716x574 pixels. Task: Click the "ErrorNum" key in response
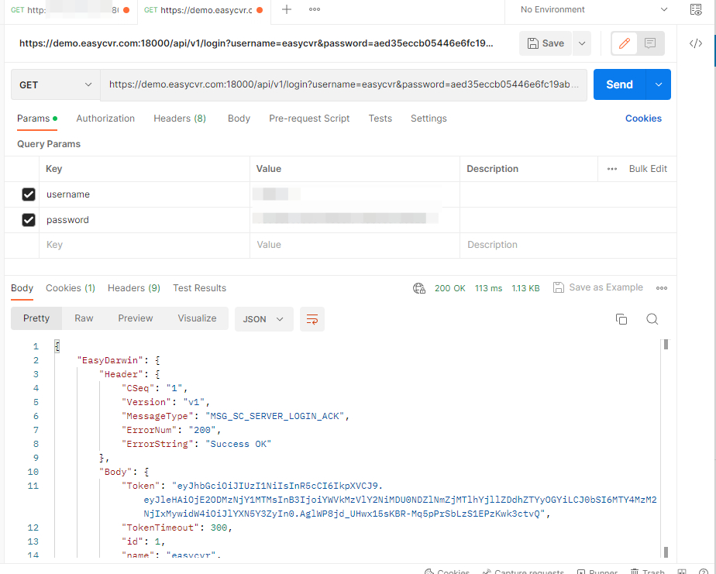click(x=149, y=430)
